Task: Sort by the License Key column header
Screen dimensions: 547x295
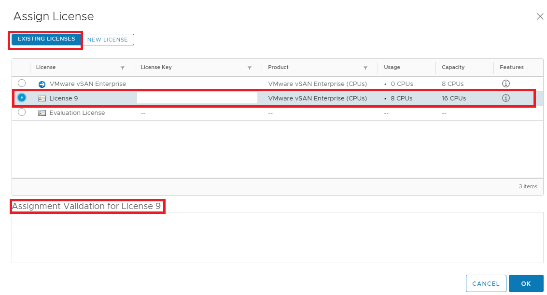Action: coord(156,67)
